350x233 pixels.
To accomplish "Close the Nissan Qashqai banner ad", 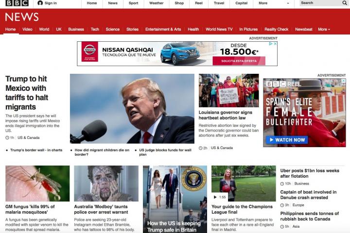I will pos(275,44).
